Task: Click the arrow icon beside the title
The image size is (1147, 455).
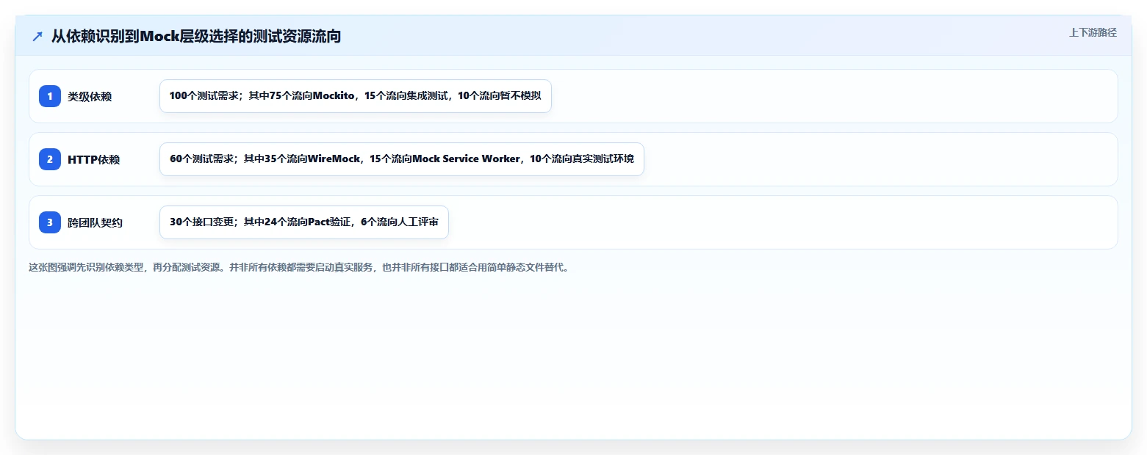Action: pyautogui.click(x=37, y=37)
